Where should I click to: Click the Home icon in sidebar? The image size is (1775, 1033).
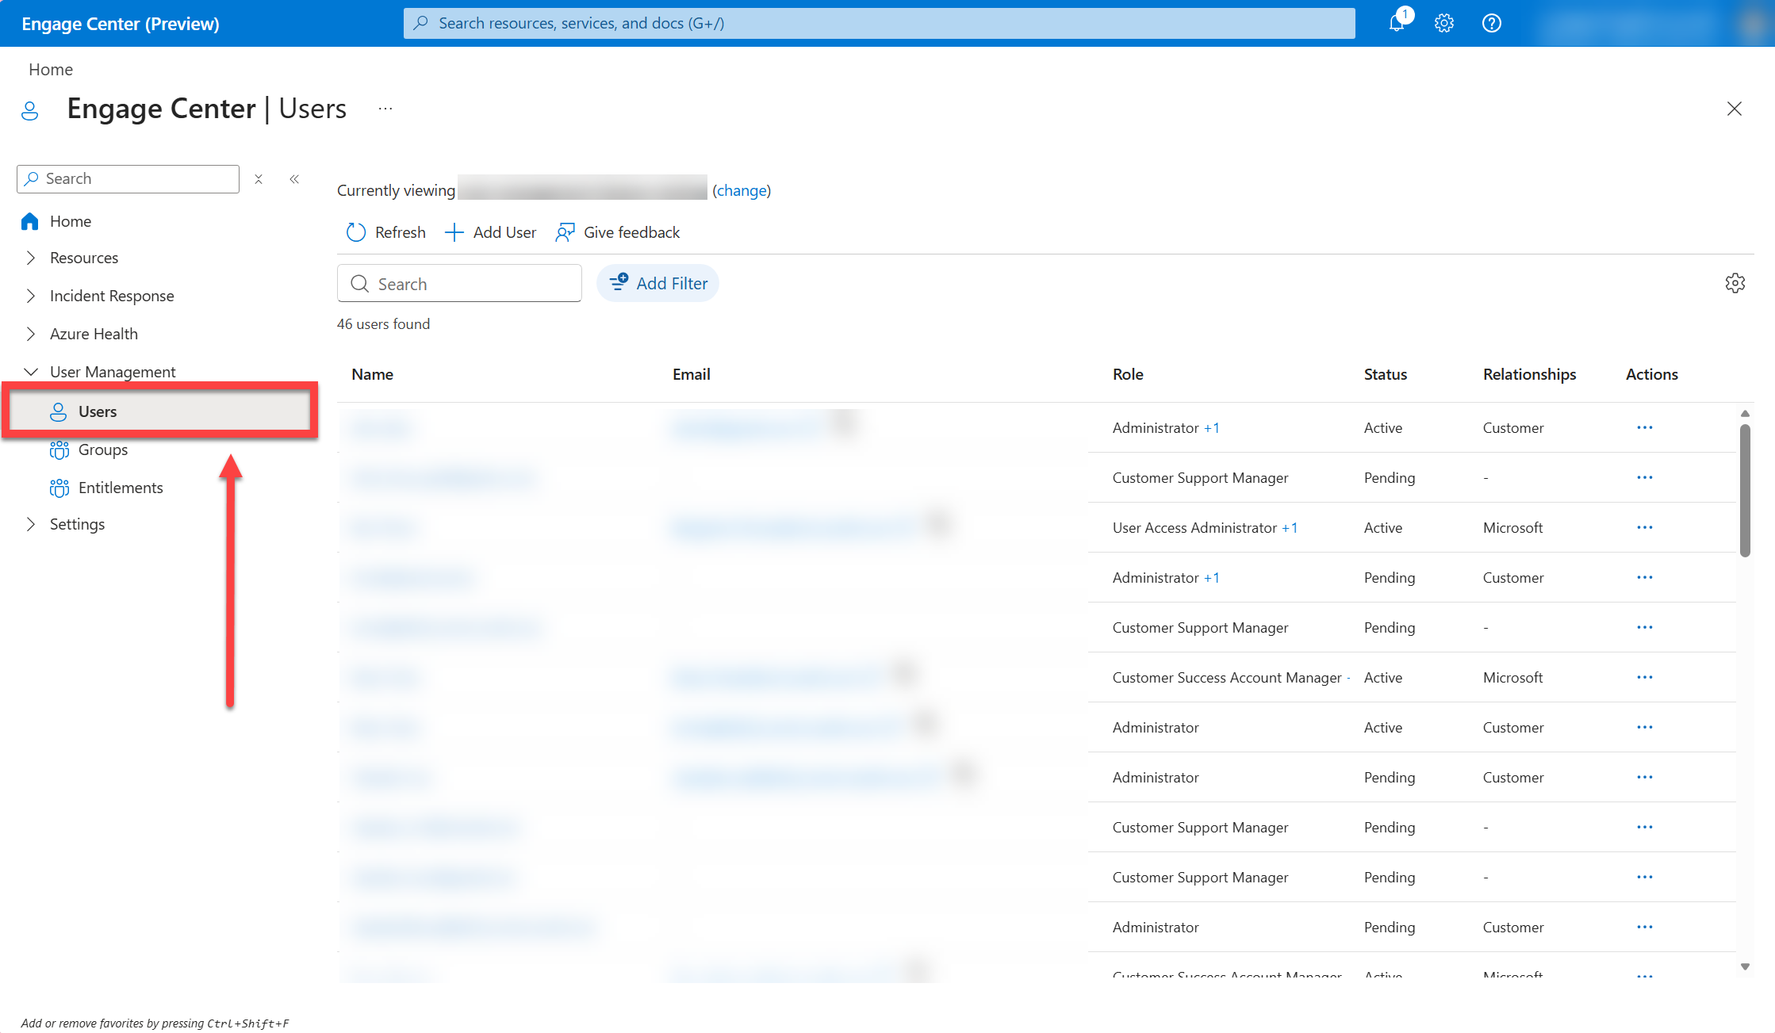[x=30, y=221]
